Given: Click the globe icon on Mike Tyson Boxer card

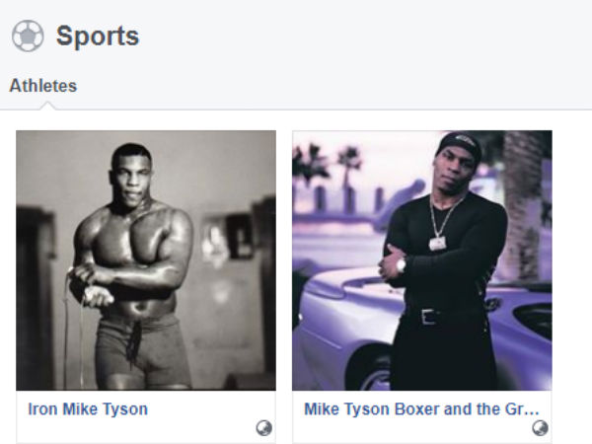Looking at the screenshot, I should click(540, 427).
